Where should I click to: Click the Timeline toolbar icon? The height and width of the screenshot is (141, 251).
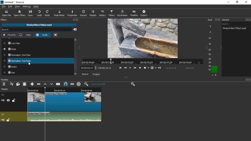click(134, 13)
